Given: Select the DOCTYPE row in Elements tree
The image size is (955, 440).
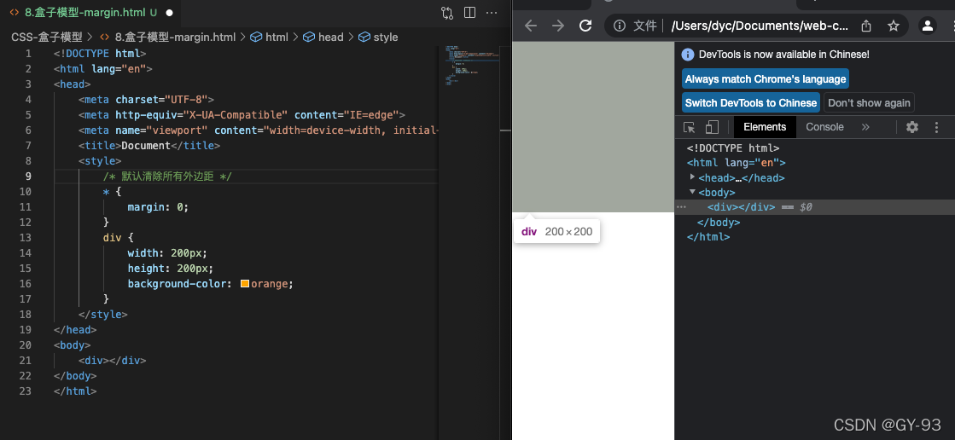Looking at the screenshot, I should coord(733,148).
